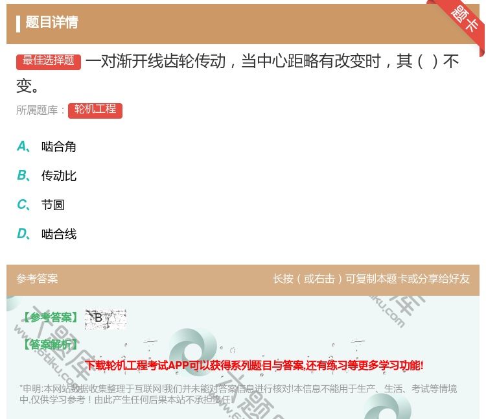The width and height of the screenshot is (486, 419).
Task: Select option D 啮合线
Action: pos(47,234)
